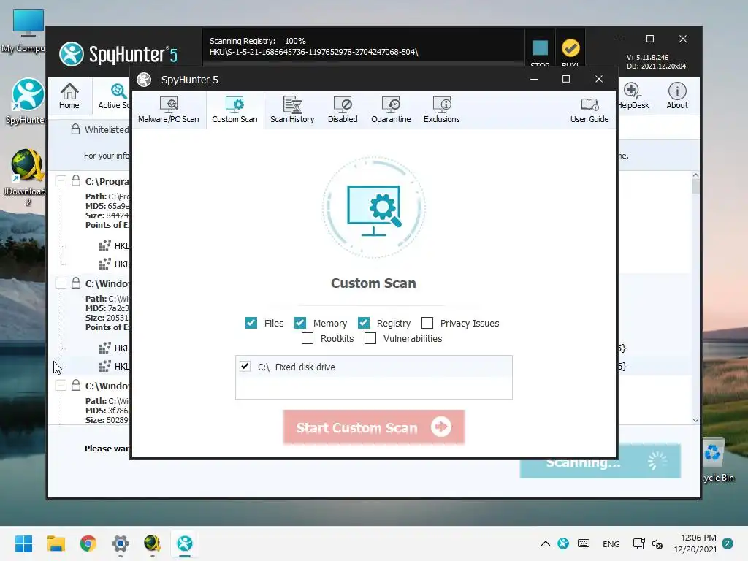Screen dimensions: 748x561
Task: Open the clock showing 12:06 PM
Action: 695,543
